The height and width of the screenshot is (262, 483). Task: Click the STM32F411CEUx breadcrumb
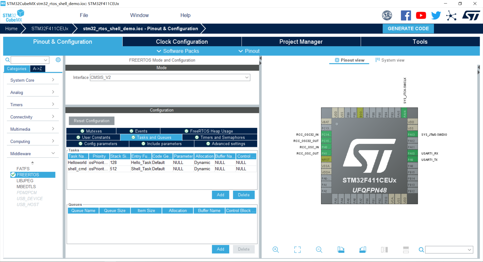tap(50, 29)
